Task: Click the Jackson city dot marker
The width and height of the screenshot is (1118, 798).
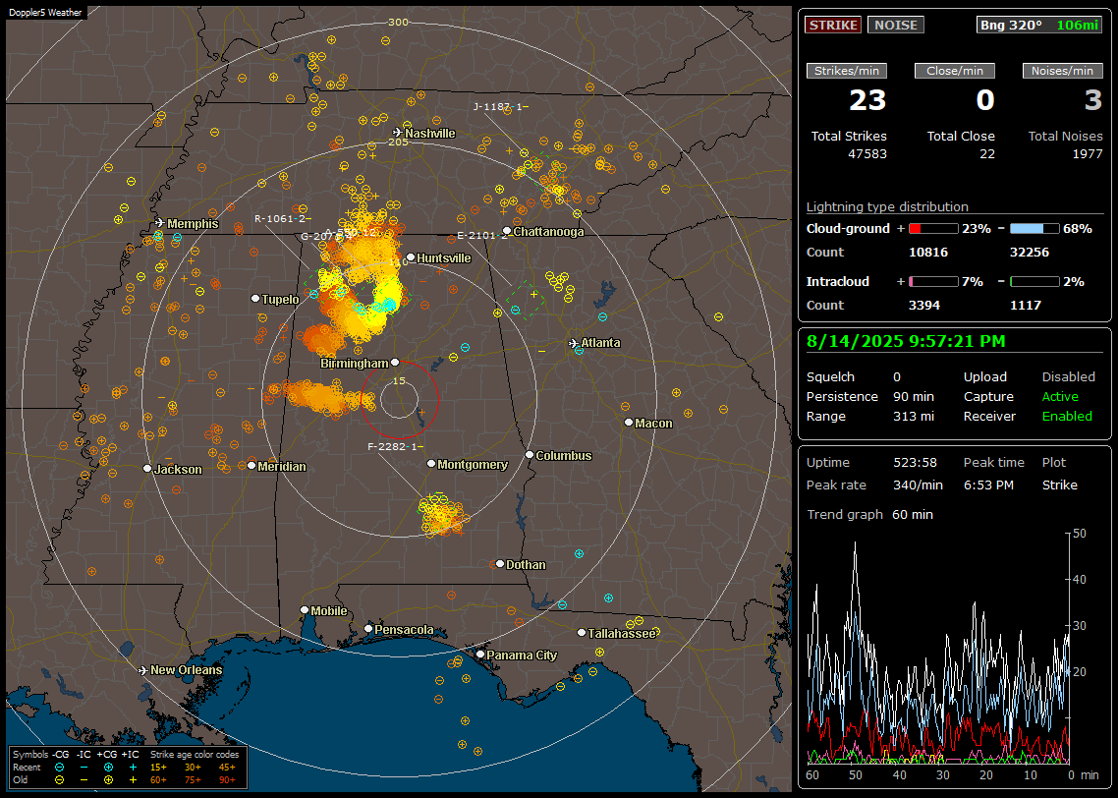Action: 147,469
